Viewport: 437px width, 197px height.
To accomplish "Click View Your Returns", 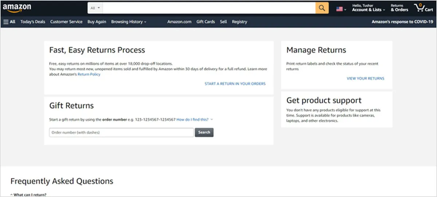I will pos(365,78).
